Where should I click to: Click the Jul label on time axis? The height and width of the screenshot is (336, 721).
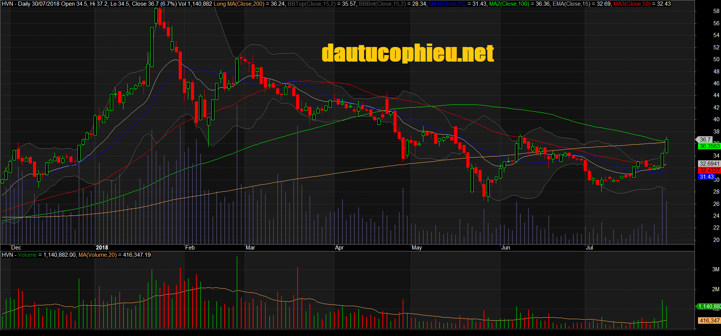pos(589,248)
